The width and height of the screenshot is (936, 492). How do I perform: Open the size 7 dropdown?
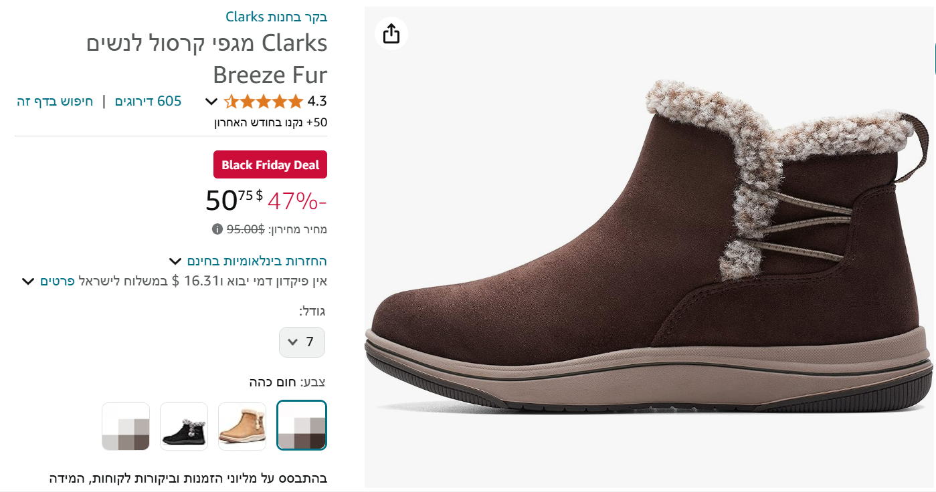click(x=302, y=342)
